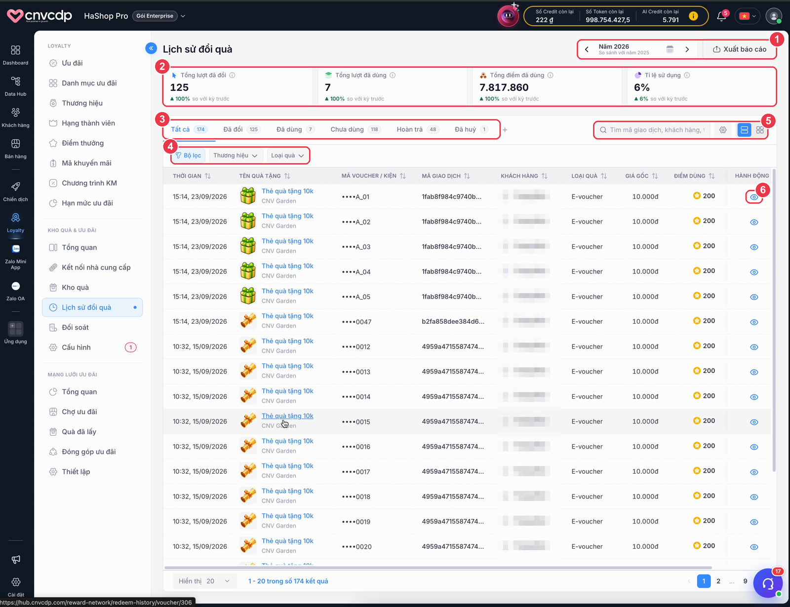View details of voucher 0047 row

(754, 322)
